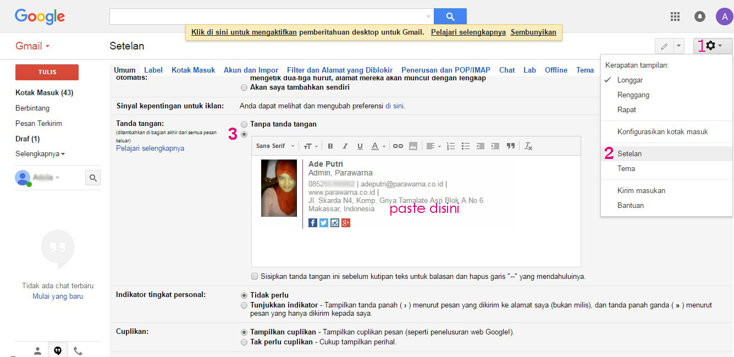The image size is (734, 357).
Task: Insert an image in signature
Action: click(x=413, y=146)
